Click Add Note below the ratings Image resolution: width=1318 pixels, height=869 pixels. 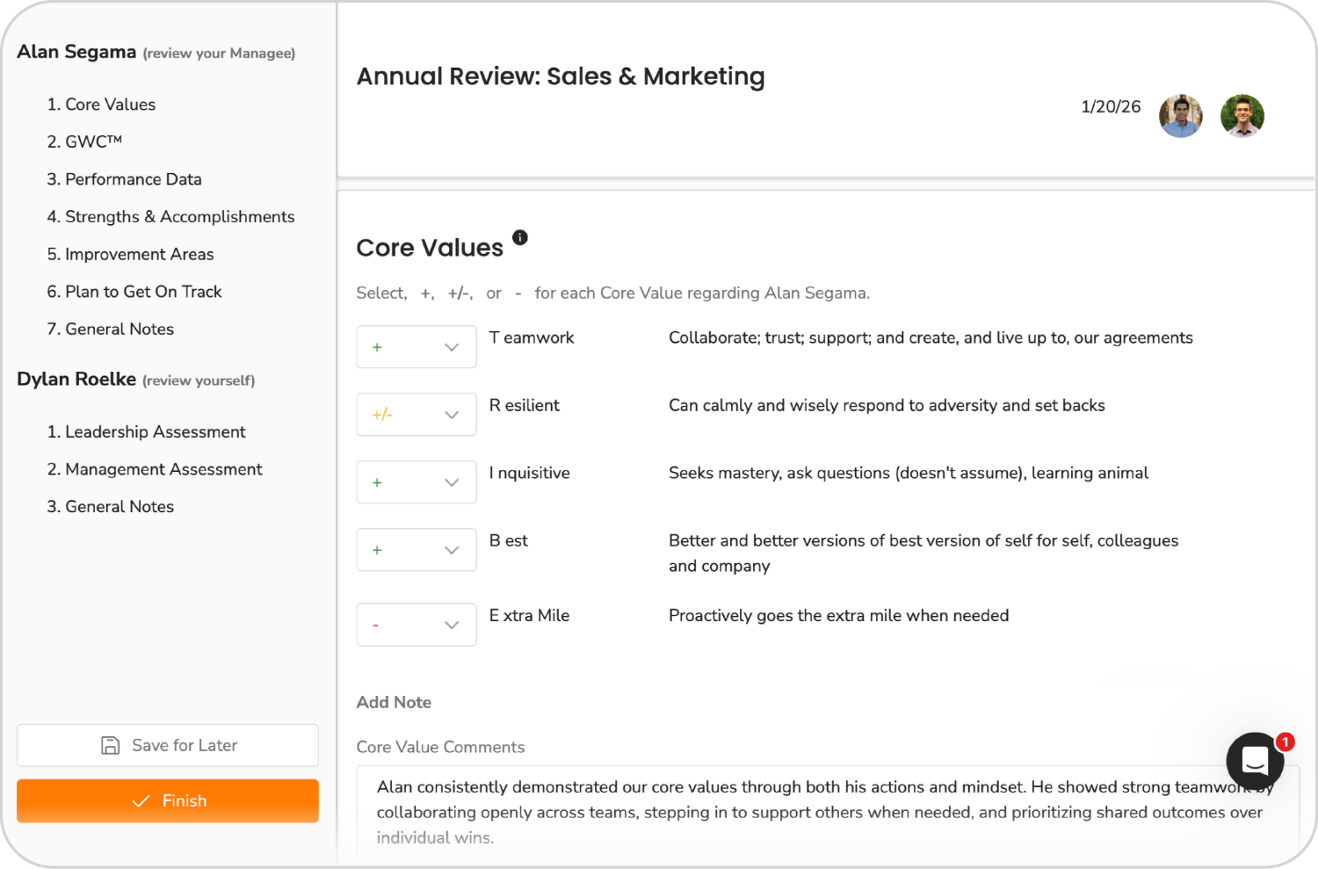coord(394,702)
